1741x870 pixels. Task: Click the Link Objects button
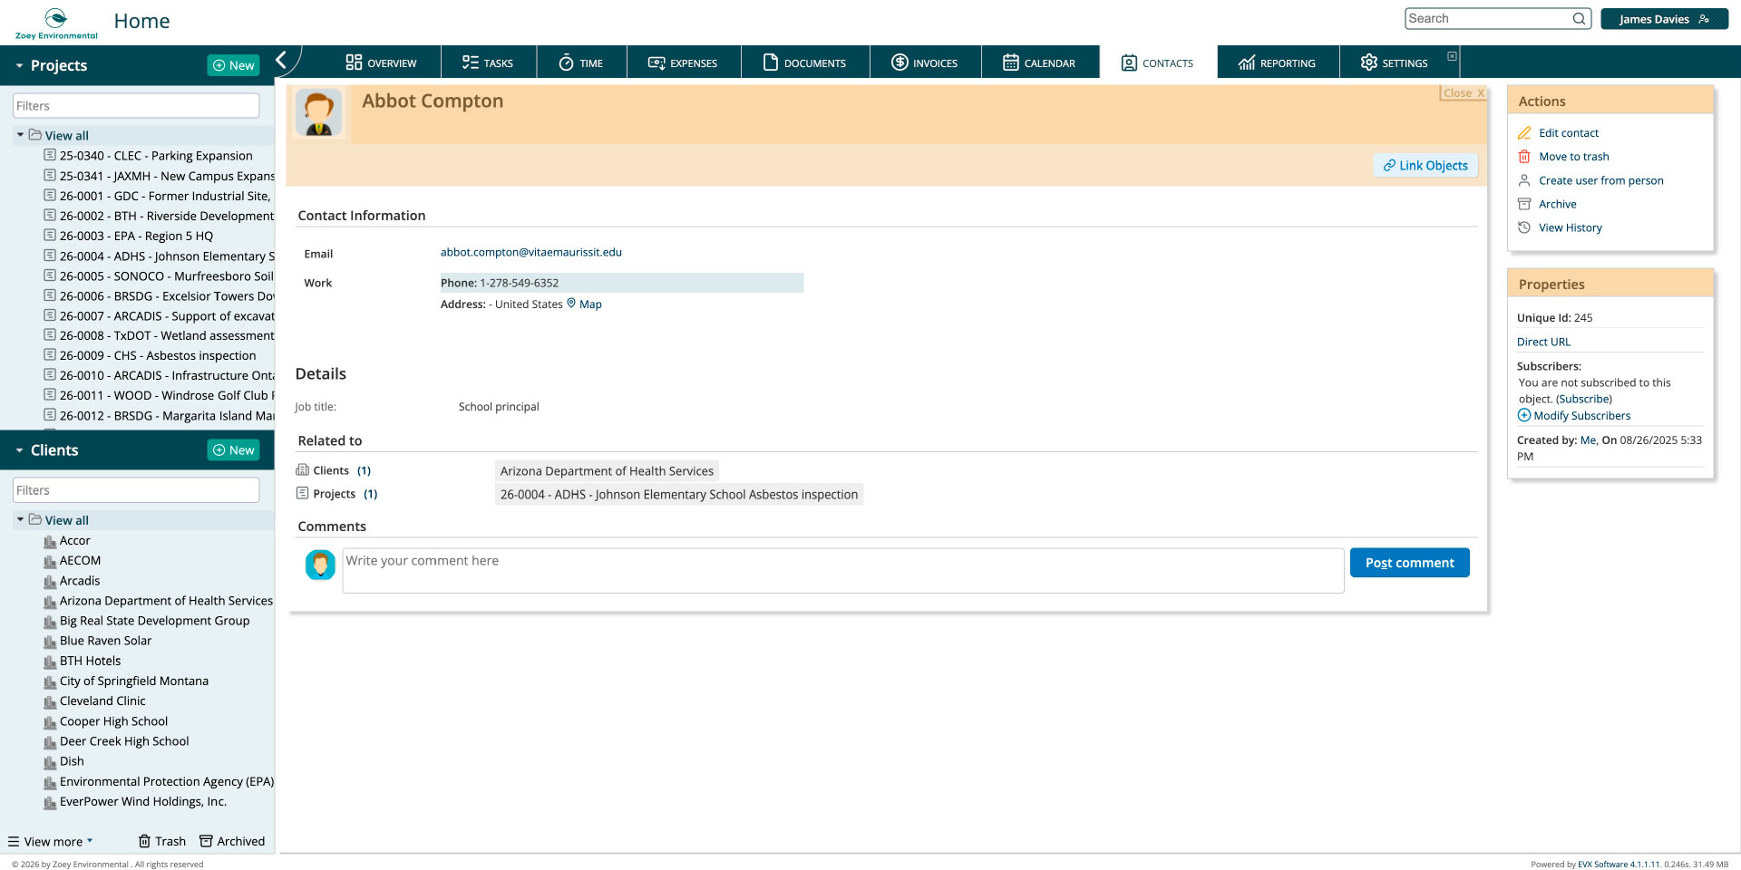pos(1425,165)
